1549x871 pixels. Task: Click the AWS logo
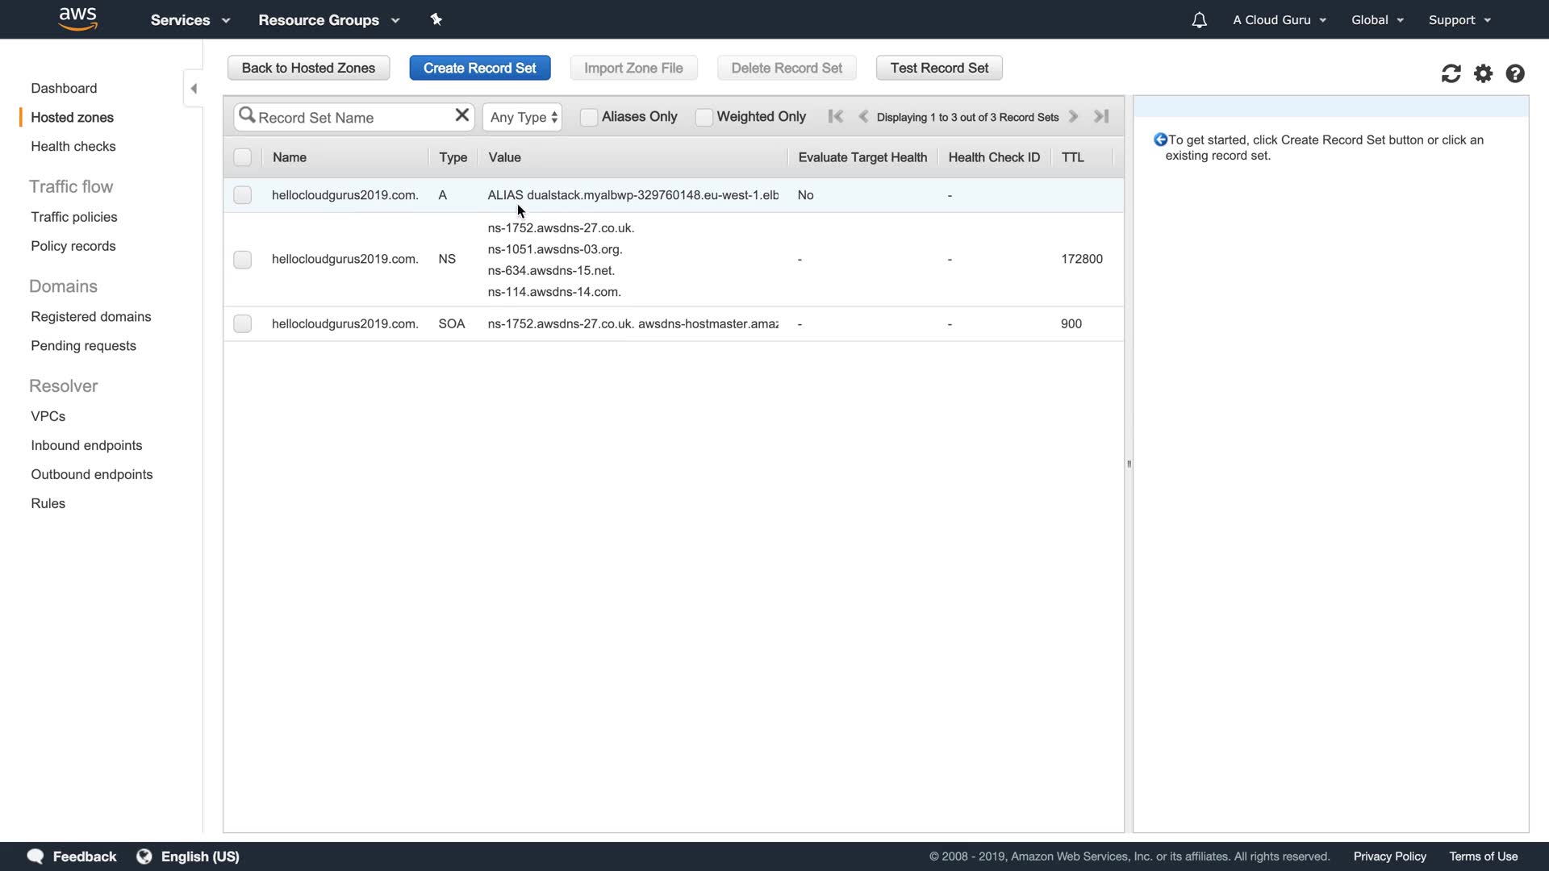coord(78,19)
